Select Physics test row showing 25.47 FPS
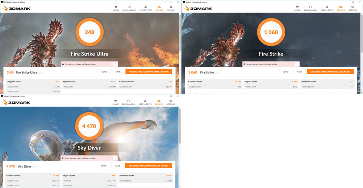This screenshot has width=363, height=188. pyautogui.click(x=90, y=87)
